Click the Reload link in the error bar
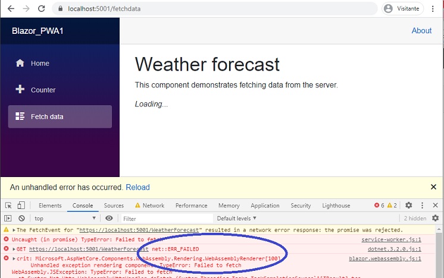Viewport: 444px width, 278px height. coord(137,187)
